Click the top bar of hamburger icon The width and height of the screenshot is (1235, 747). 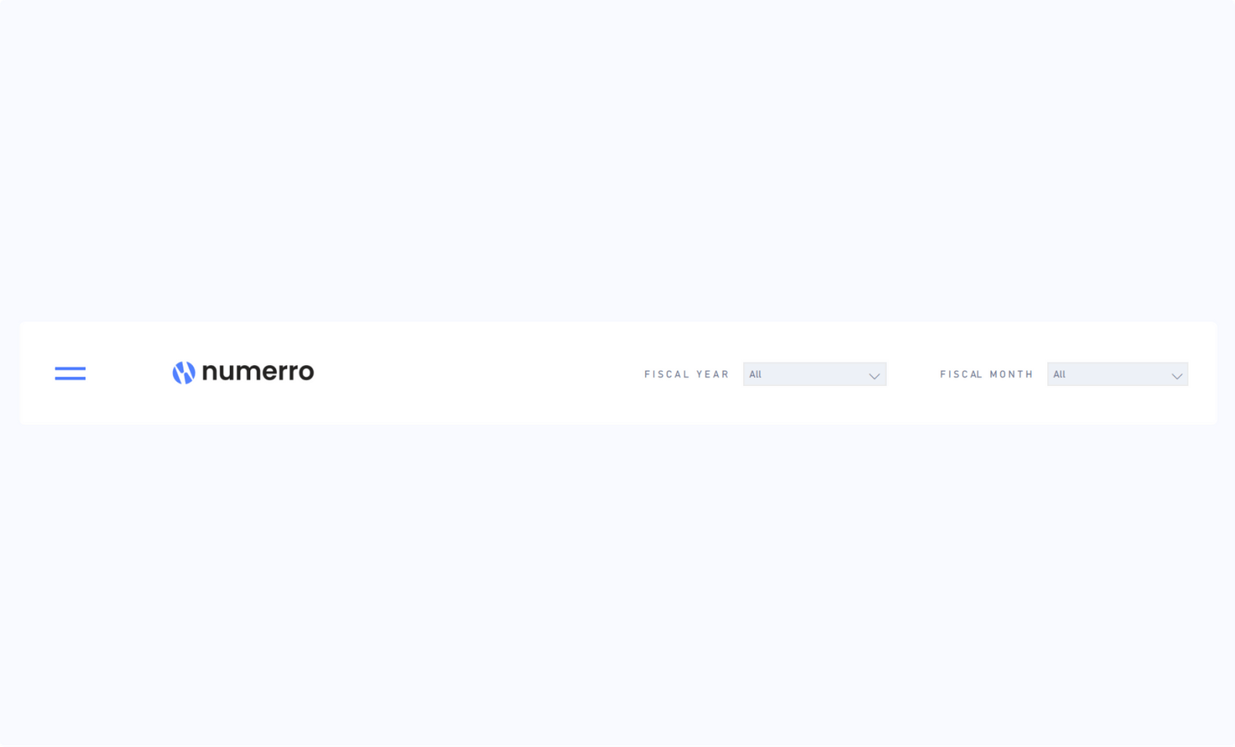[x=70, y=368]
